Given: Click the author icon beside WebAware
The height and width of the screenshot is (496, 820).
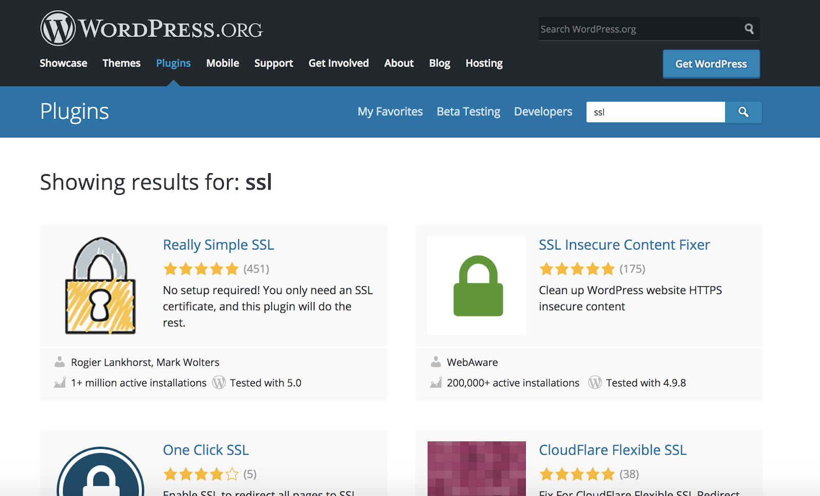Looking at the screenshot, I should point(436,362).
